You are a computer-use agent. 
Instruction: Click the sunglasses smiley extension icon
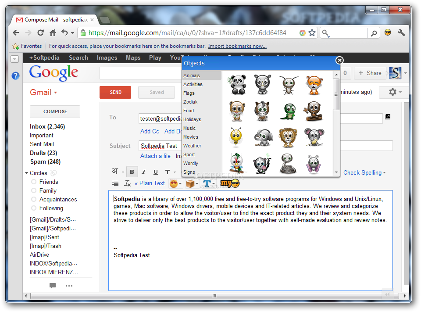click(388, 32)
